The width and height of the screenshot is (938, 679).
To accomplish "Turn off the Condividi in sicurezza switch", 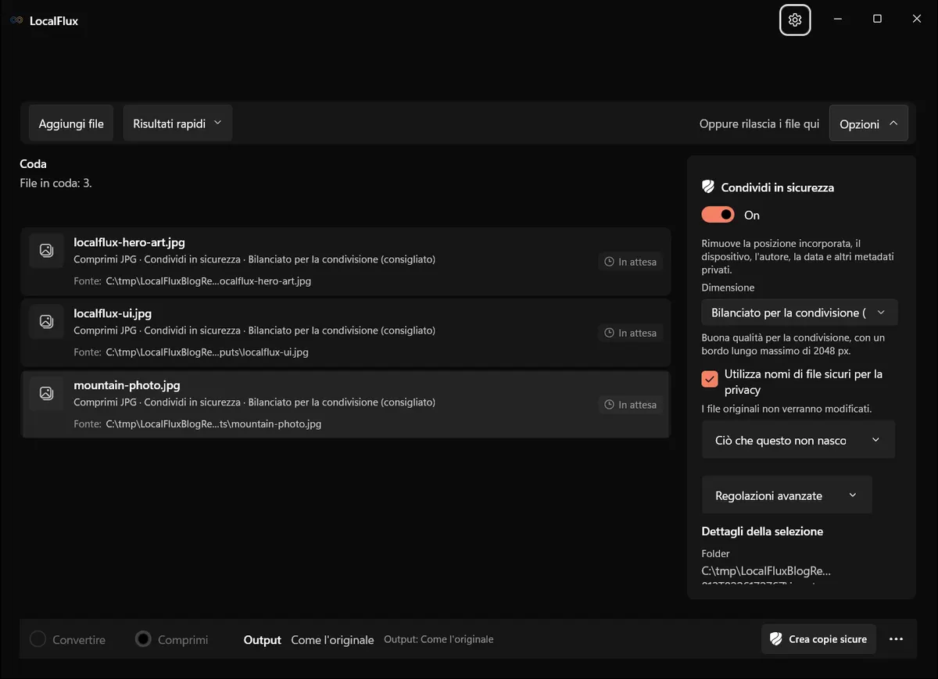I will click(x=718, y=215).
